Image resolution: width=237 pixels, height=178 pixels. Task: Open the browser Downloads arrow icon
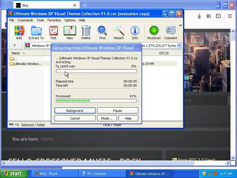[199, 16]
